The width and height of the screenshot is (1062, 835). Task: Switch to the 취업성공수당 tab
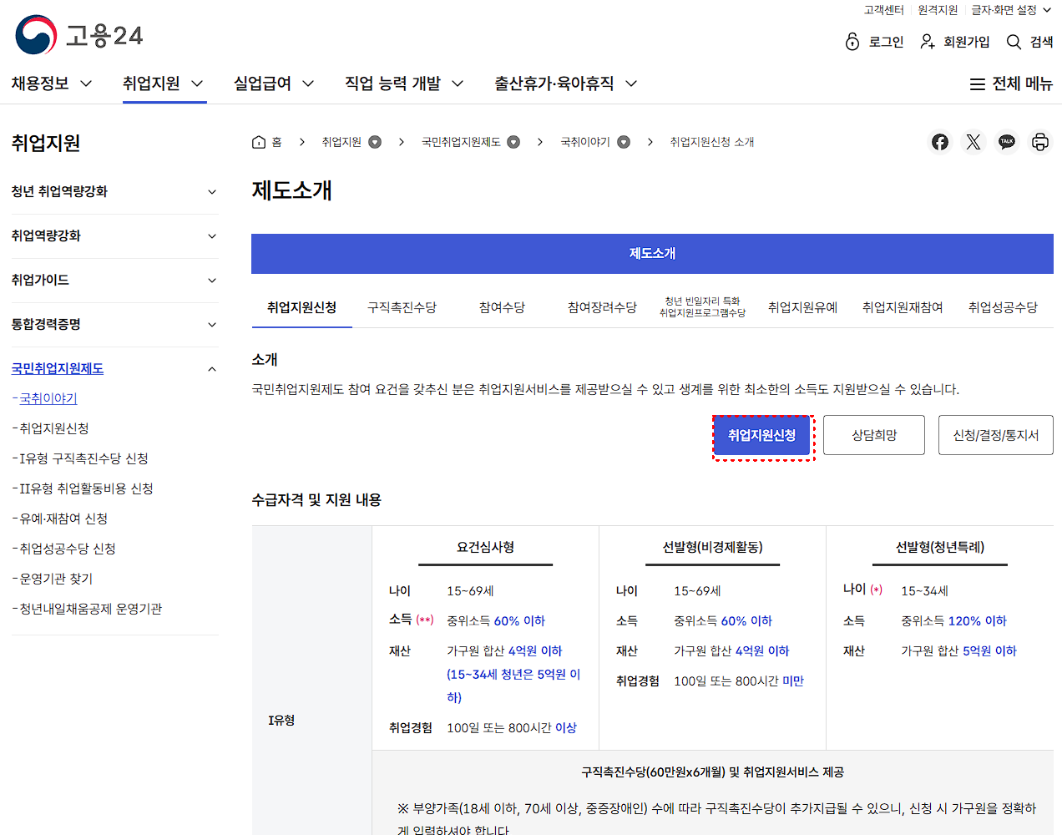[x=1003, y=307]
